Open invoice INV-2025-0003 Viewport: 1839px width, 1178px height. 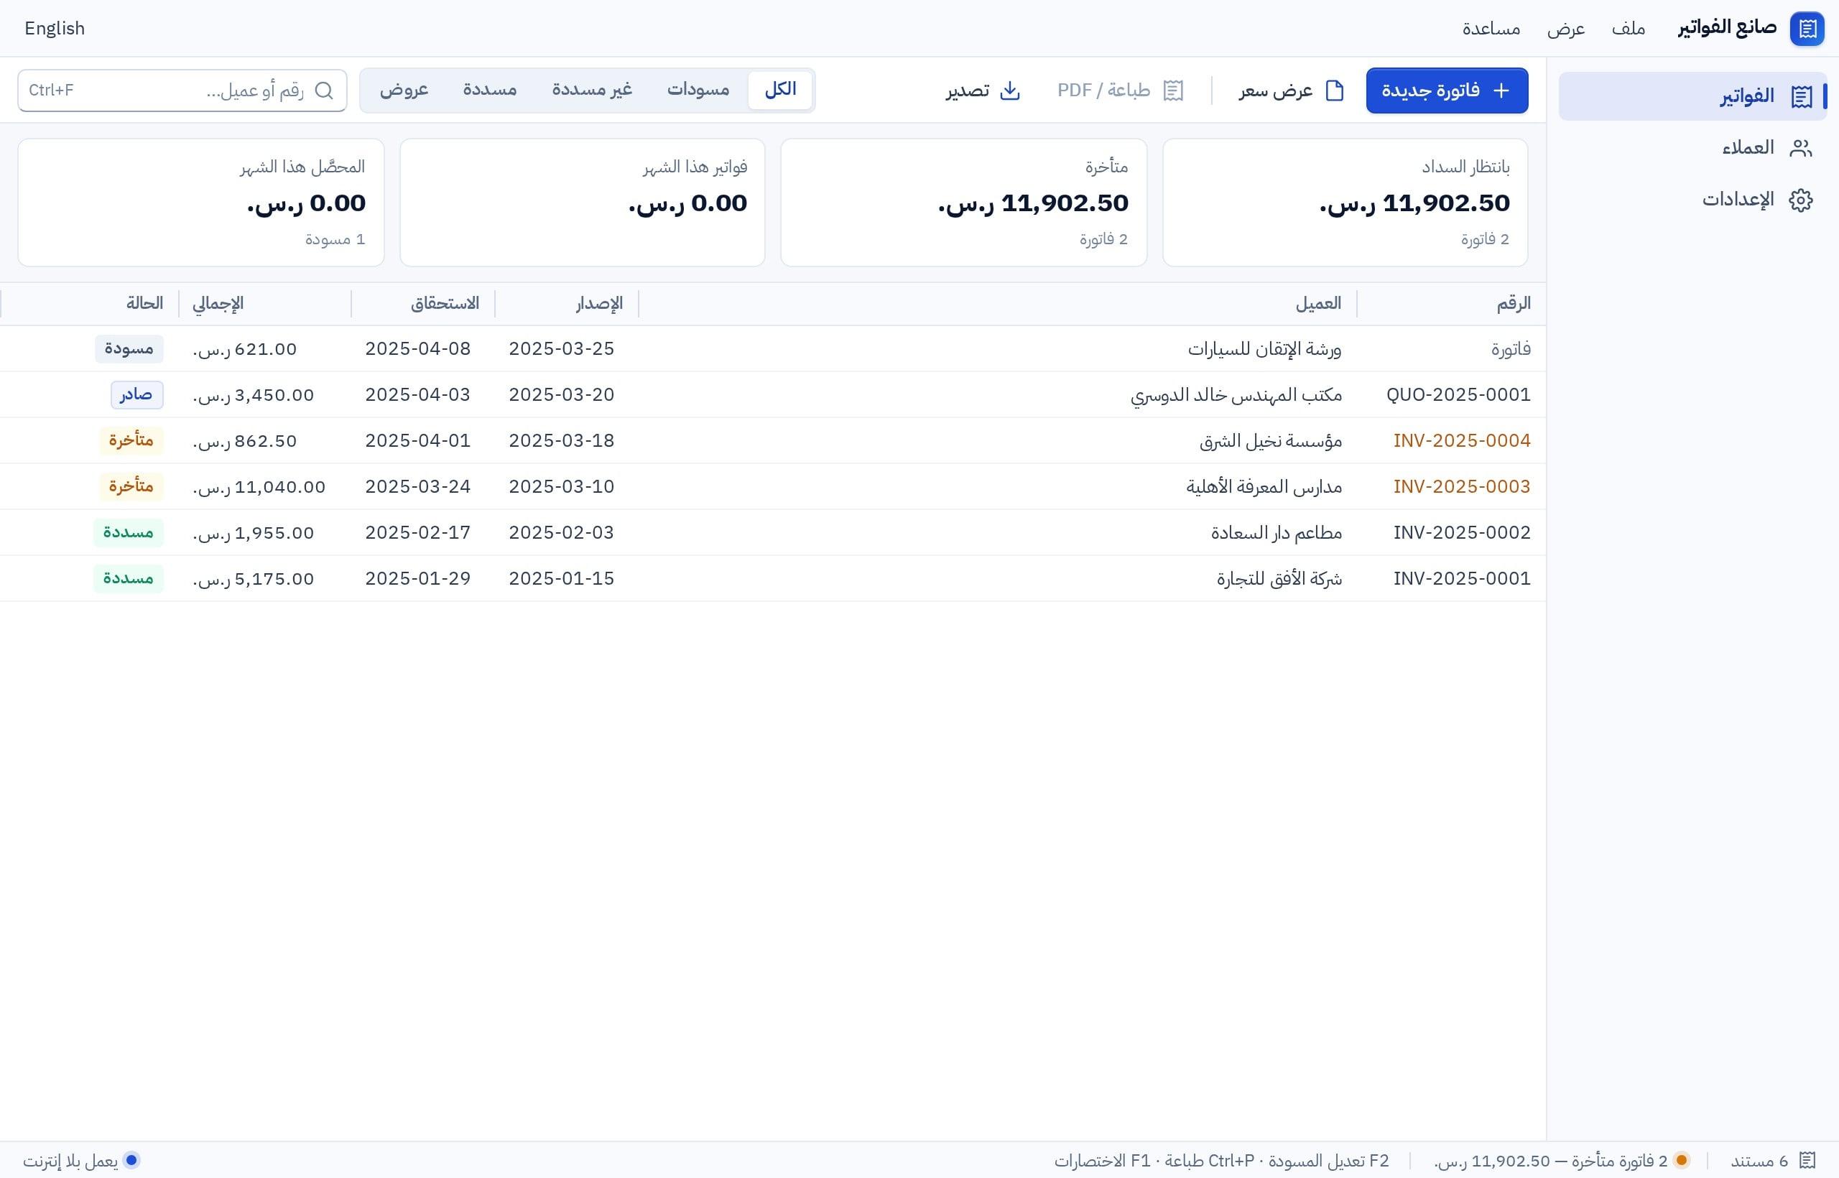pyautogui.click(x=1462, y=486)
